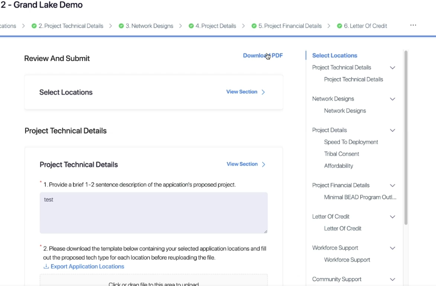The image size is (436, 286).
Task: Click the arrow icon next to Select Locations View Section
Action: pos(263,92)
